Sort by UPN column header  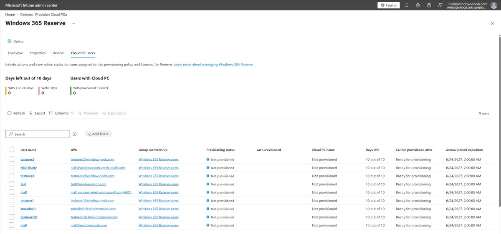coord(74,150)
